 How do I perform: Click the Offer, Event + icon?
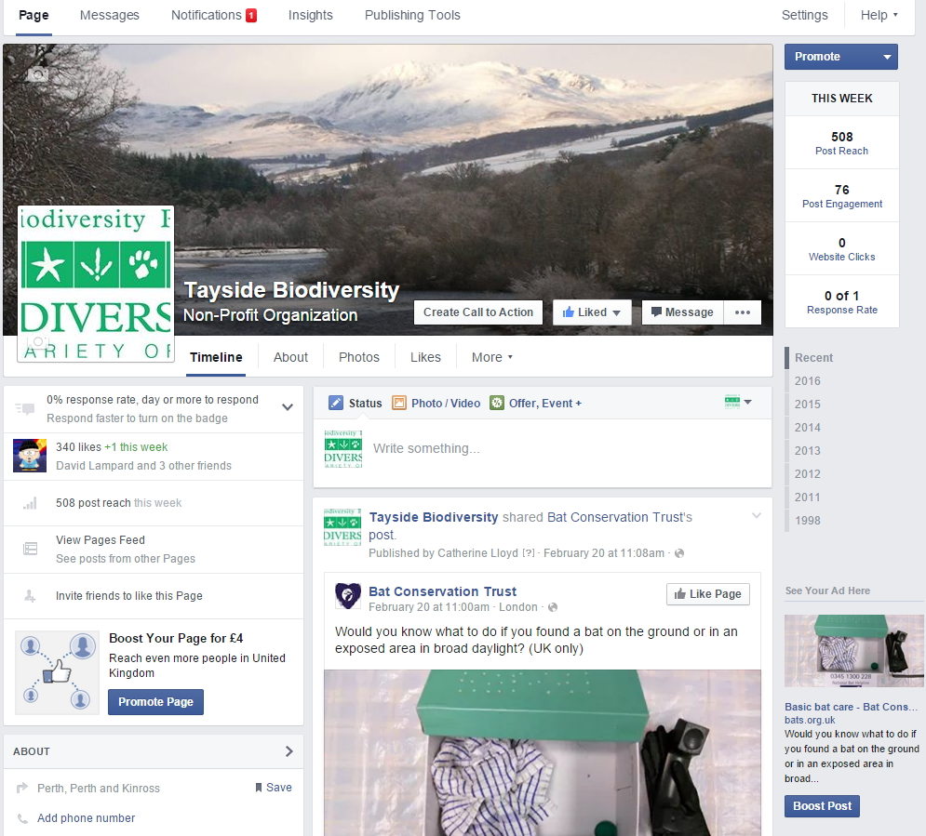point(497,403)
